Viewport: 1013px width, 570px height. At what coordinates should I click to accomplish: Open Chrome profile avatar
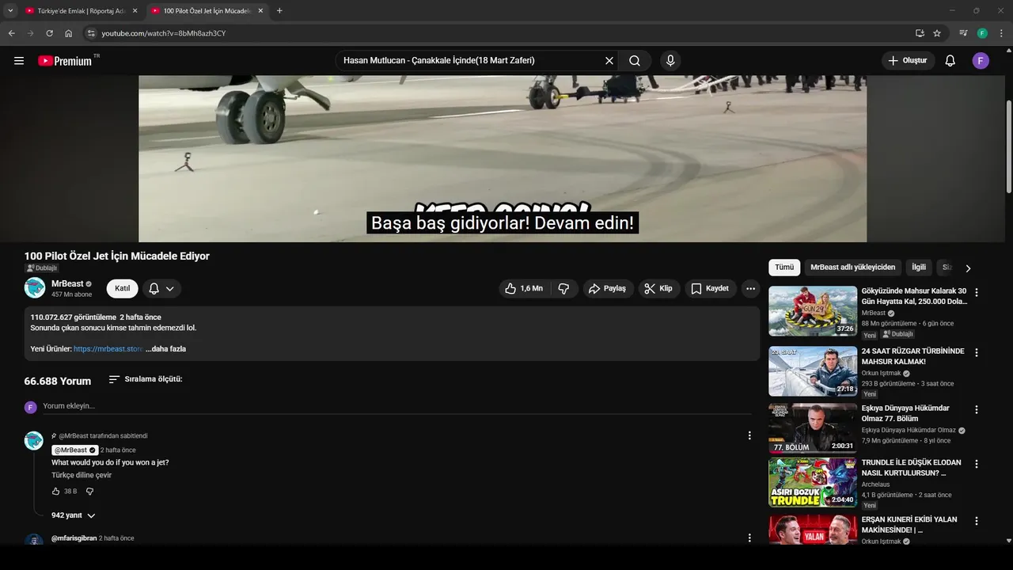982,33
